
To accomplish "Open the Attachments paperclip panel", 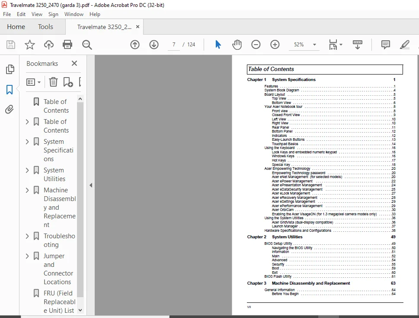I will [10, 110].
